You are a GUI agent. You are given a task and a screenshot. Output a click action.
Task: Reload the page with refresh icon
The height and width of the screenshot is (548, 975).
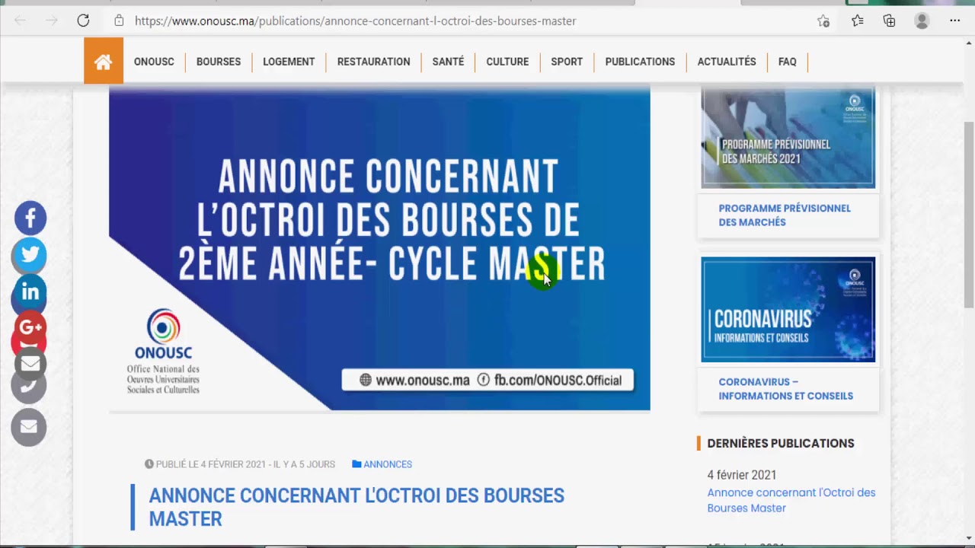tap(83, 21)
